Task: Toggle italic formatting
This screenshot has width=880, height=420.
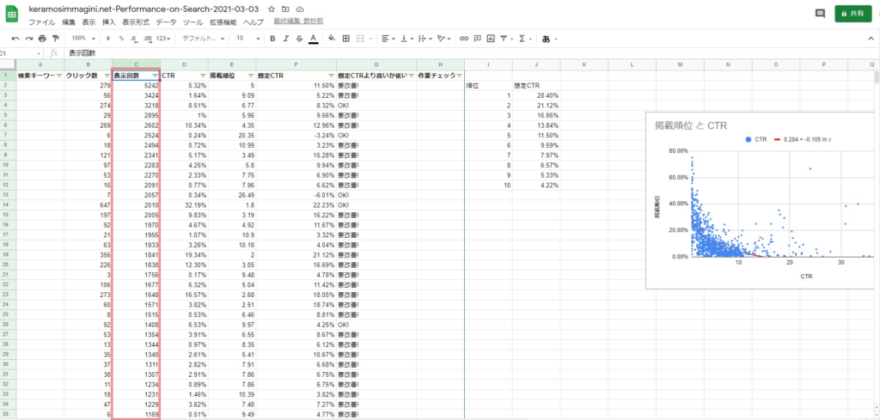Action: (x=285, y=39)
